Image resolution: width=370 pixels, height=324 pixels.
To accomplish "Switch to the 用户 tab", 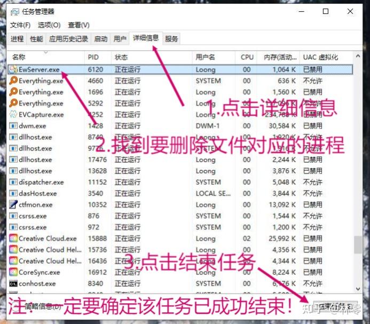I will (x=120, y=39).
